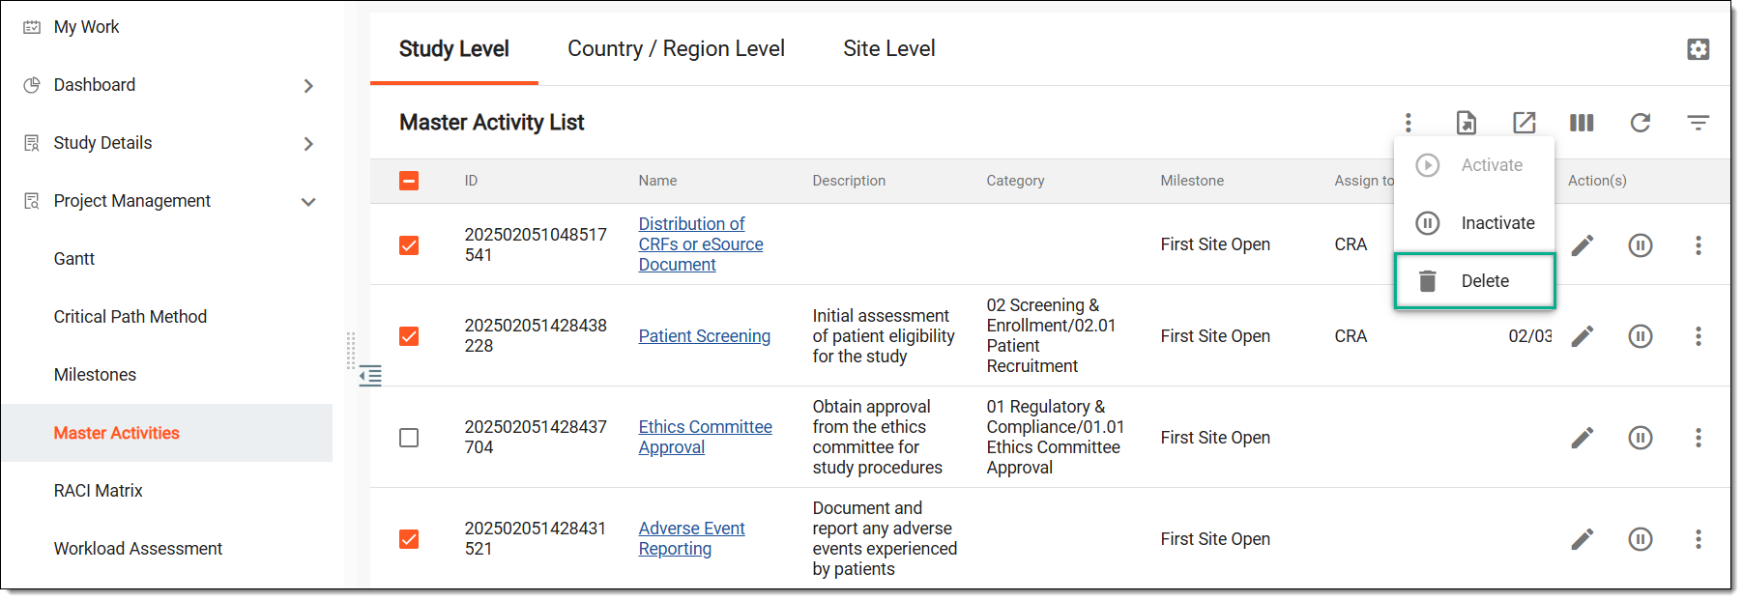This screenshot has width=1743, height=601.
Task: Click the Master Activity List heading
Action: 491,123
